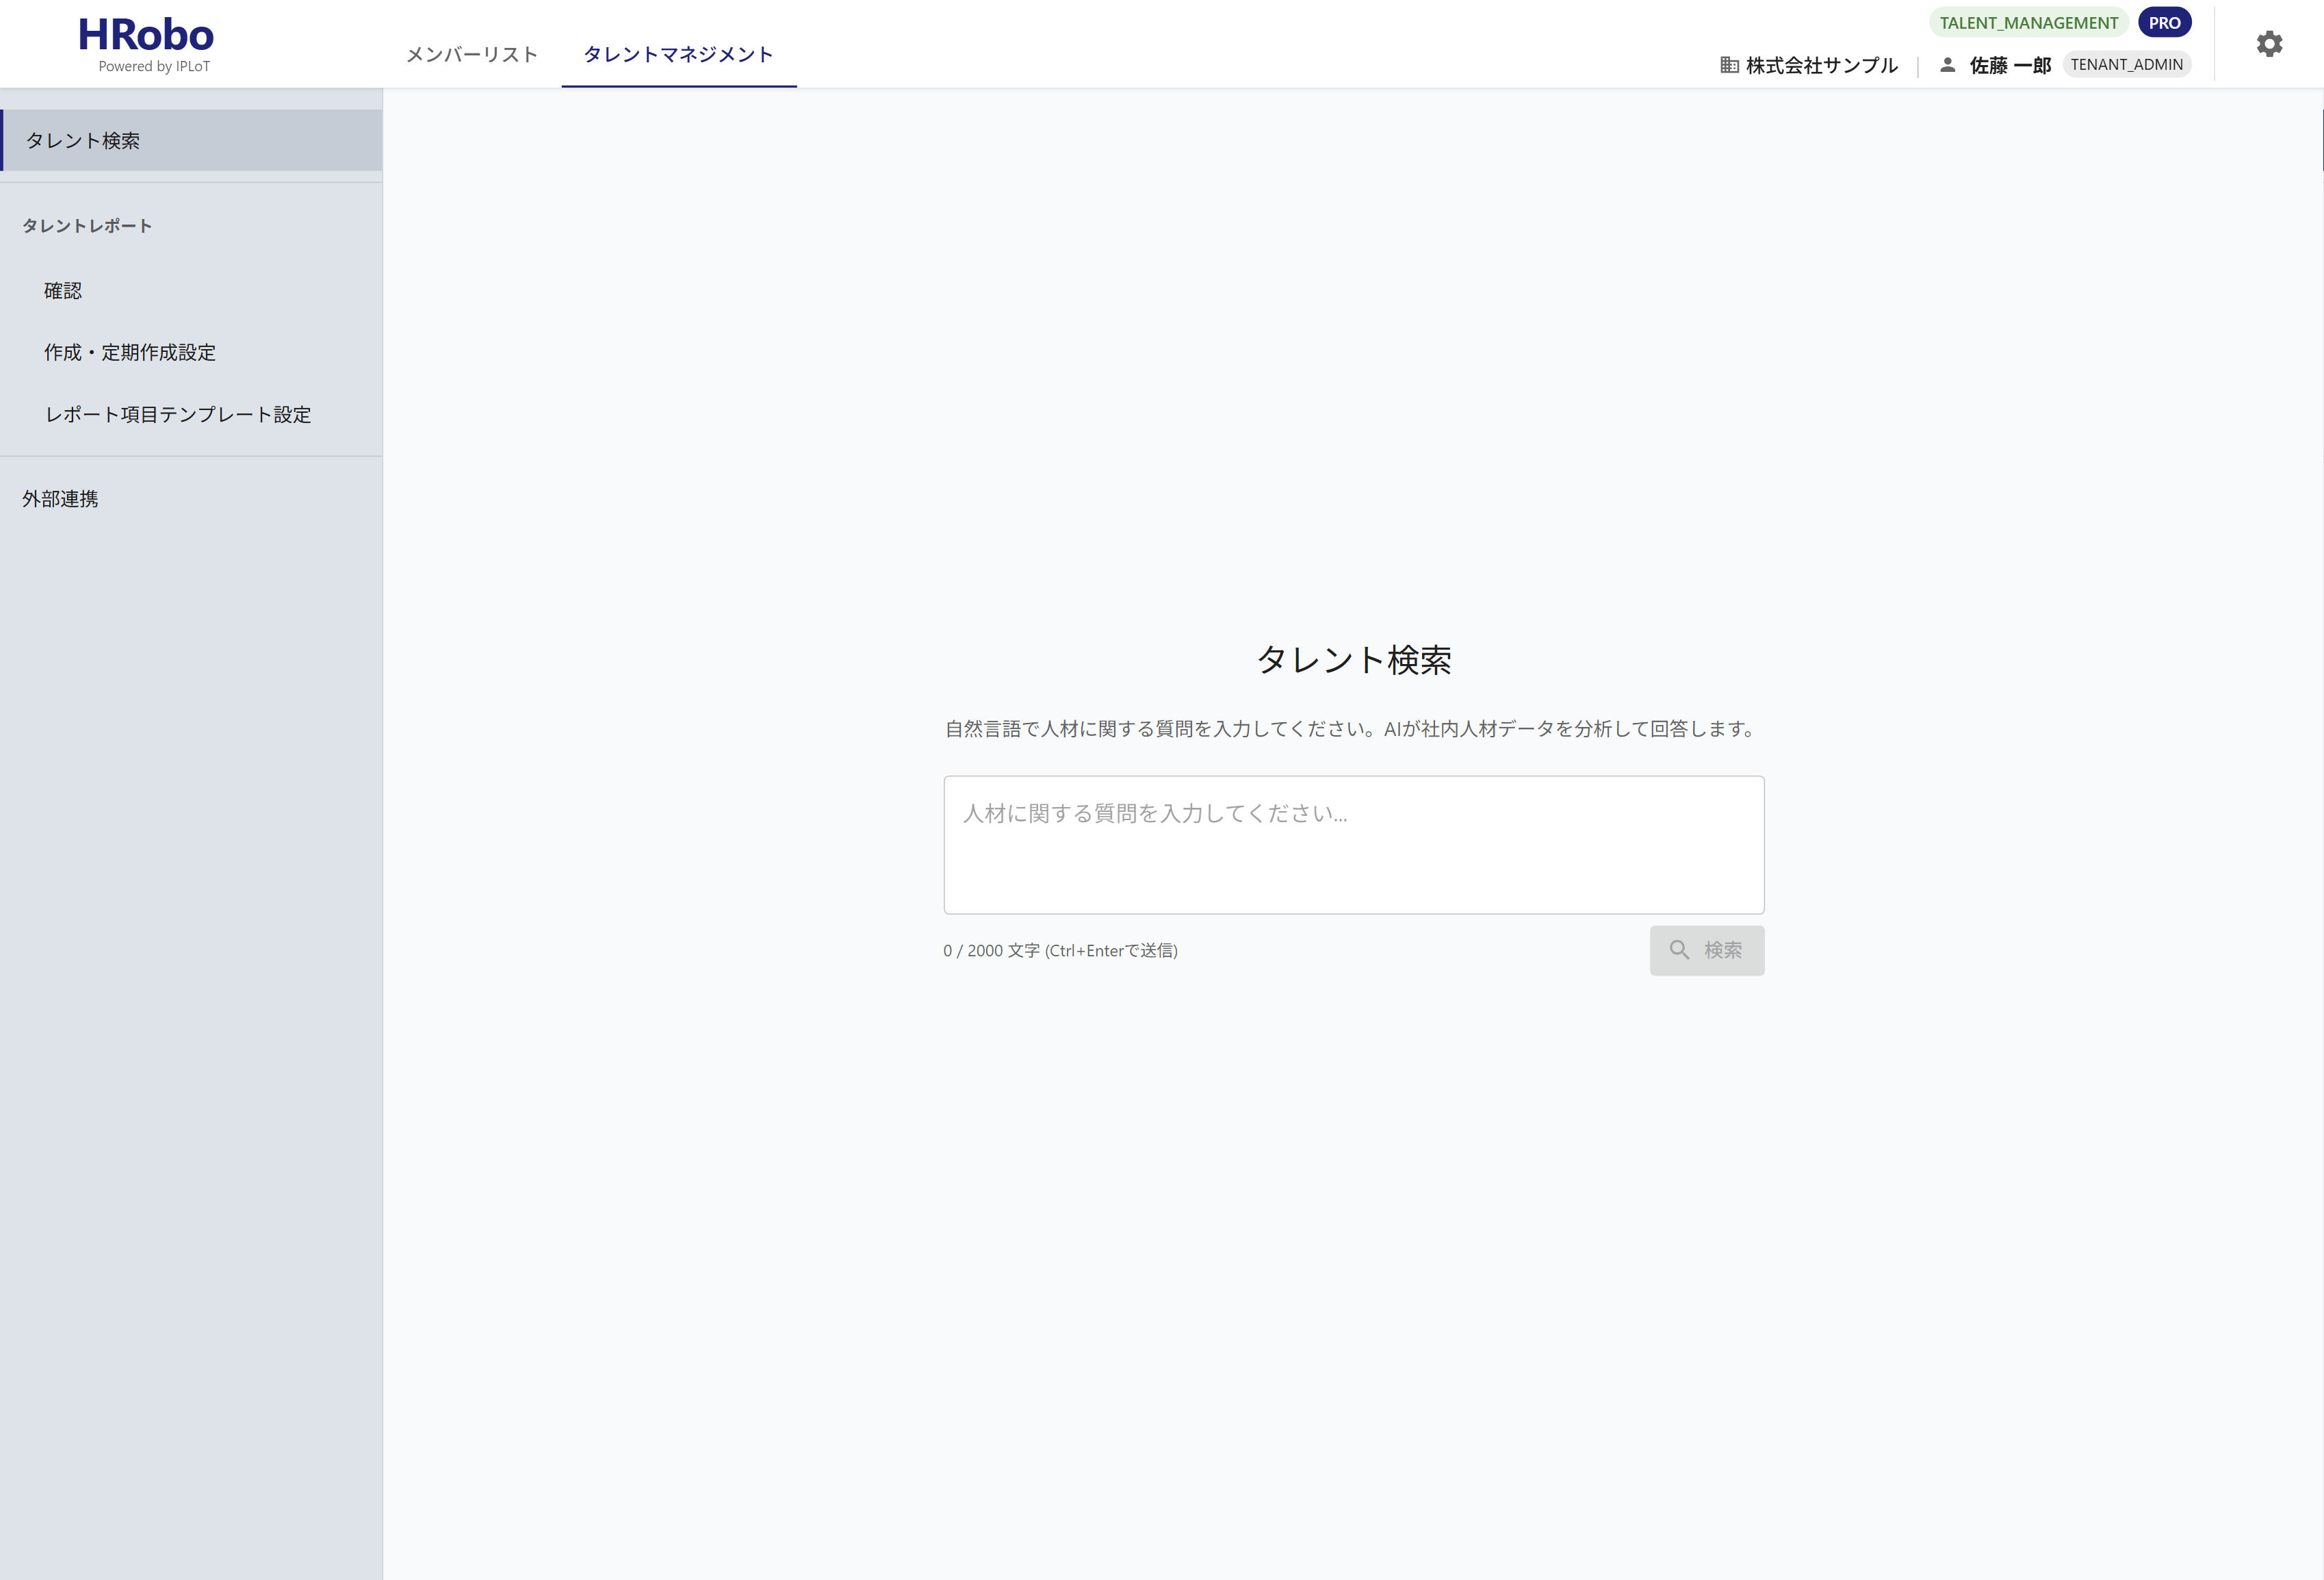Click the 株式会社サンプル company name
Screen dimensions: 2324x1580
(x=1821, y=65)
